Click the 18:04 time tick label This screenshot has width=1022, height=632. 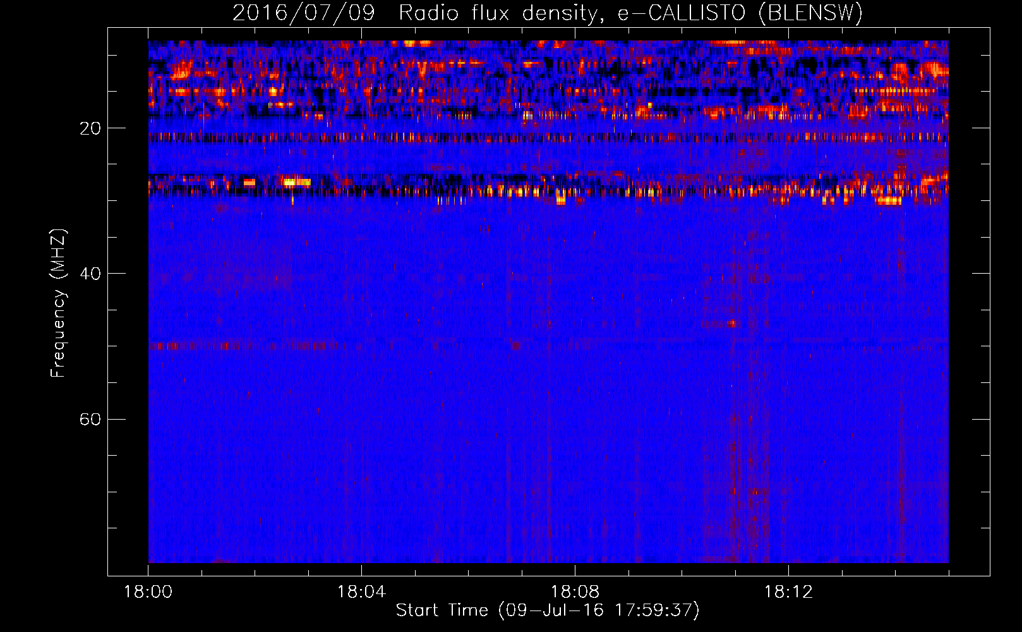tap(361, 592)
